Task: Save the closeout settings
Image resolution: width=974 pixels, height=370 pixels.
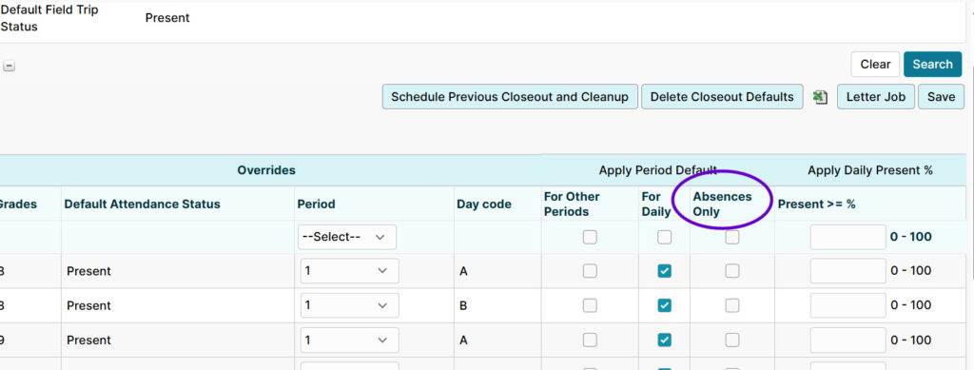Action: [941, 97]
